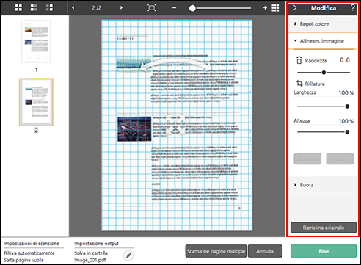This screenshot has width=361, height=265.
Task: Expand the Regol. colore section
Action: tap(323, 24)
